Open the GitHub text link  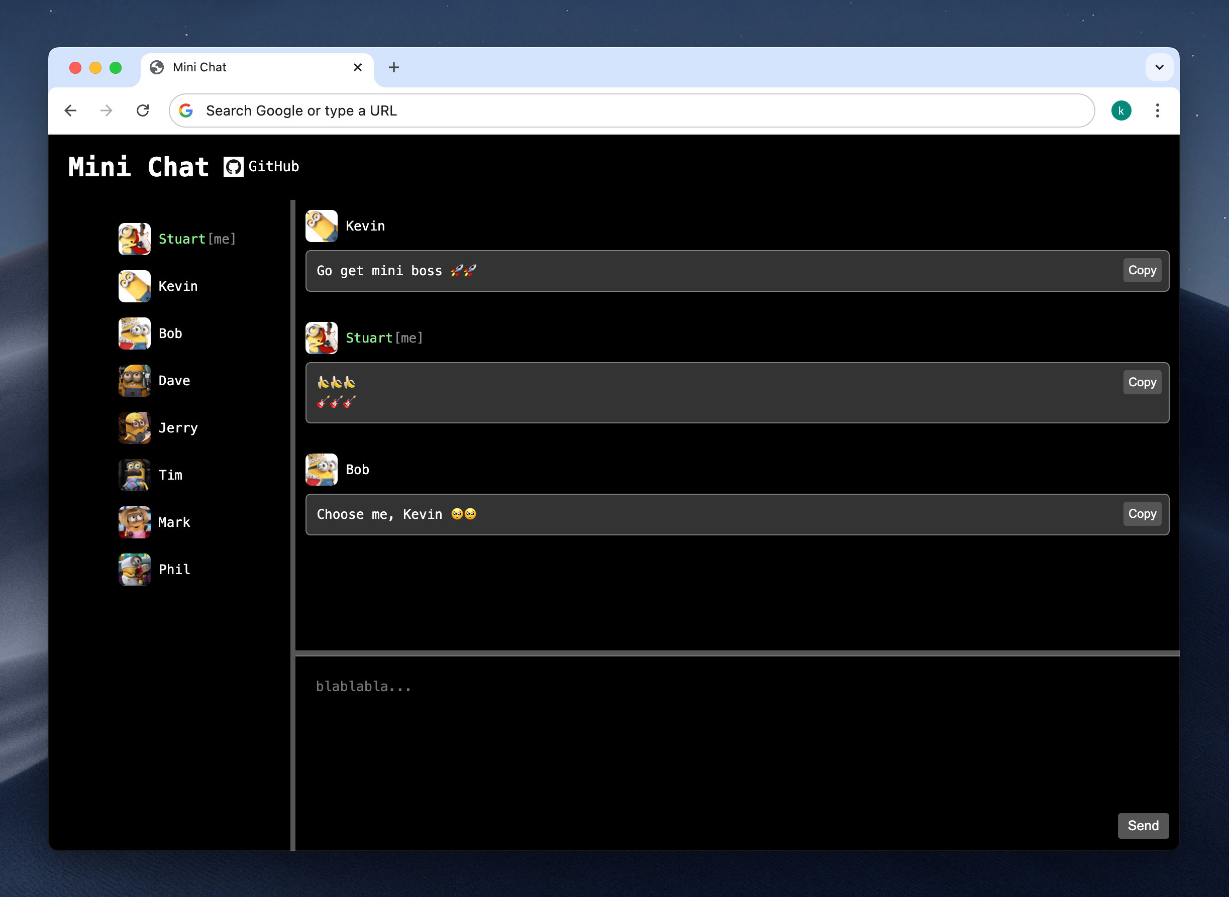pyautogui.click(x=274, y=167)
